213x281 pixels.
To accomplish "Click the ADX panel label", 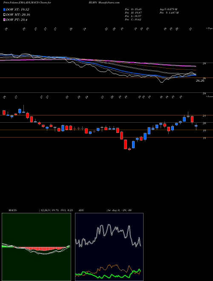I will click(x=81, y=210).
